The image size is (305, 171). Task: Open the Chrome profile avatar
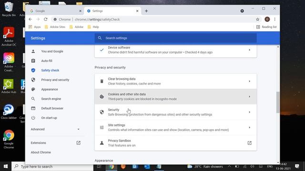pos(267,19)
